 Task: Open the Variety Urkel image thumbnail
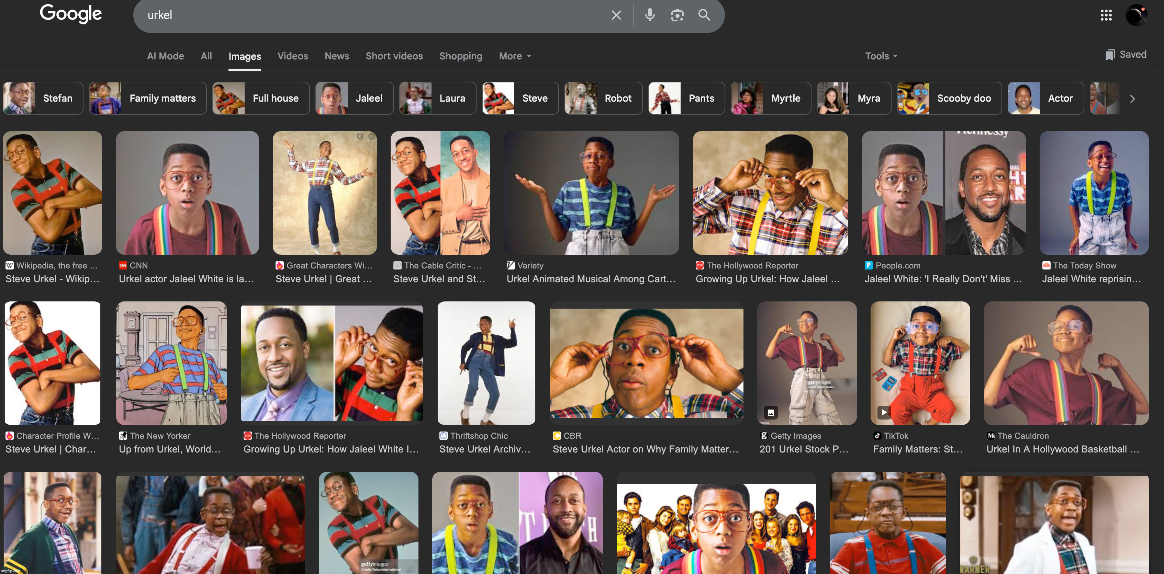pos(591,193)
